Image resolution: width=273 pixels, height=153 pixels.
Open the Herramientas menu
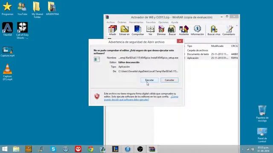136,22
